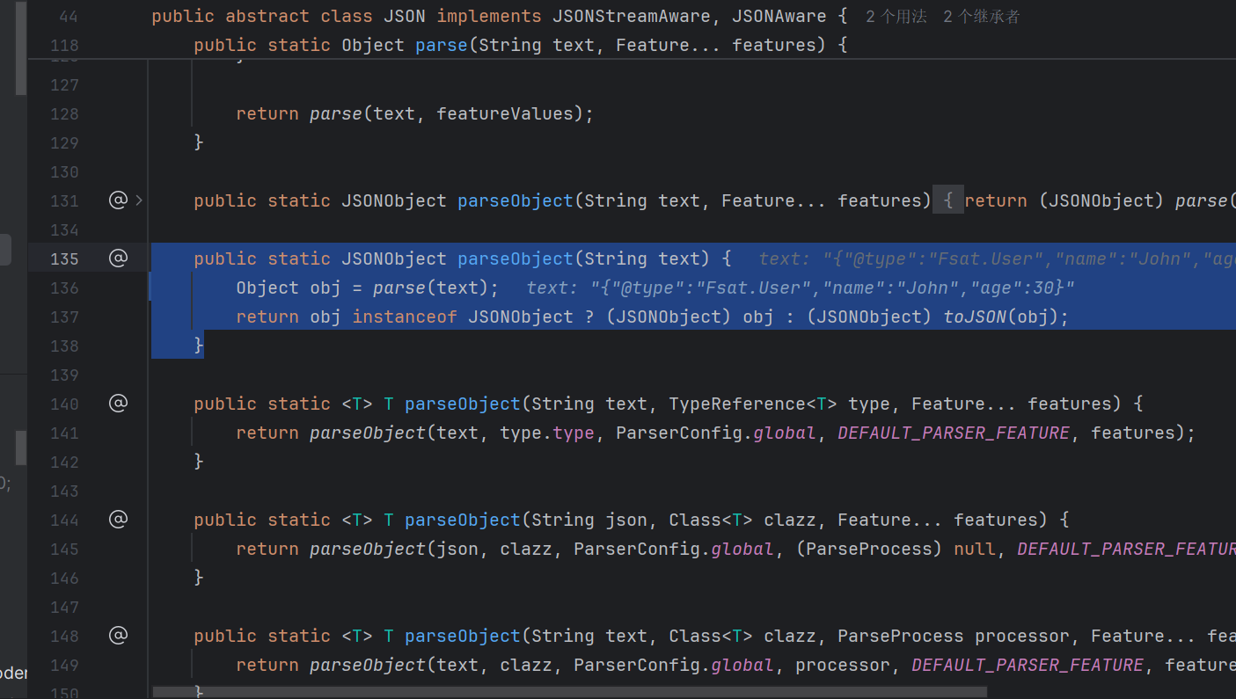Viewport: 1236px width, 699px height.
Task: Click the gutter @ icon on line 144
Action: (x=118, y=520)
